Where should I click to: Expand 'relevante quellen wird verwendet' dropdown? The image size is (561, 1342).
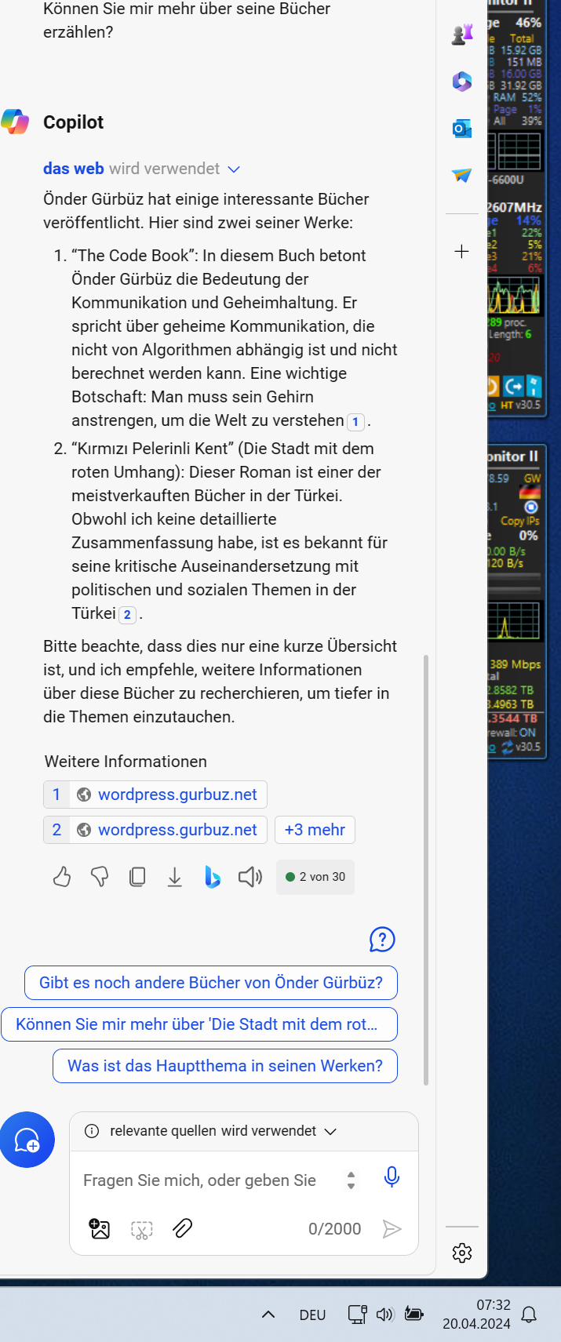click(x=330, y=1132)
